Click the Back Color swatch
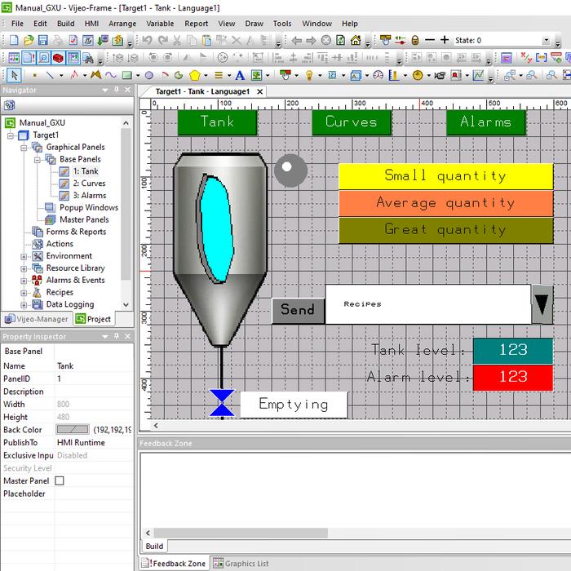This screenshot has height=571, width=571. click(x=72, y=429)
